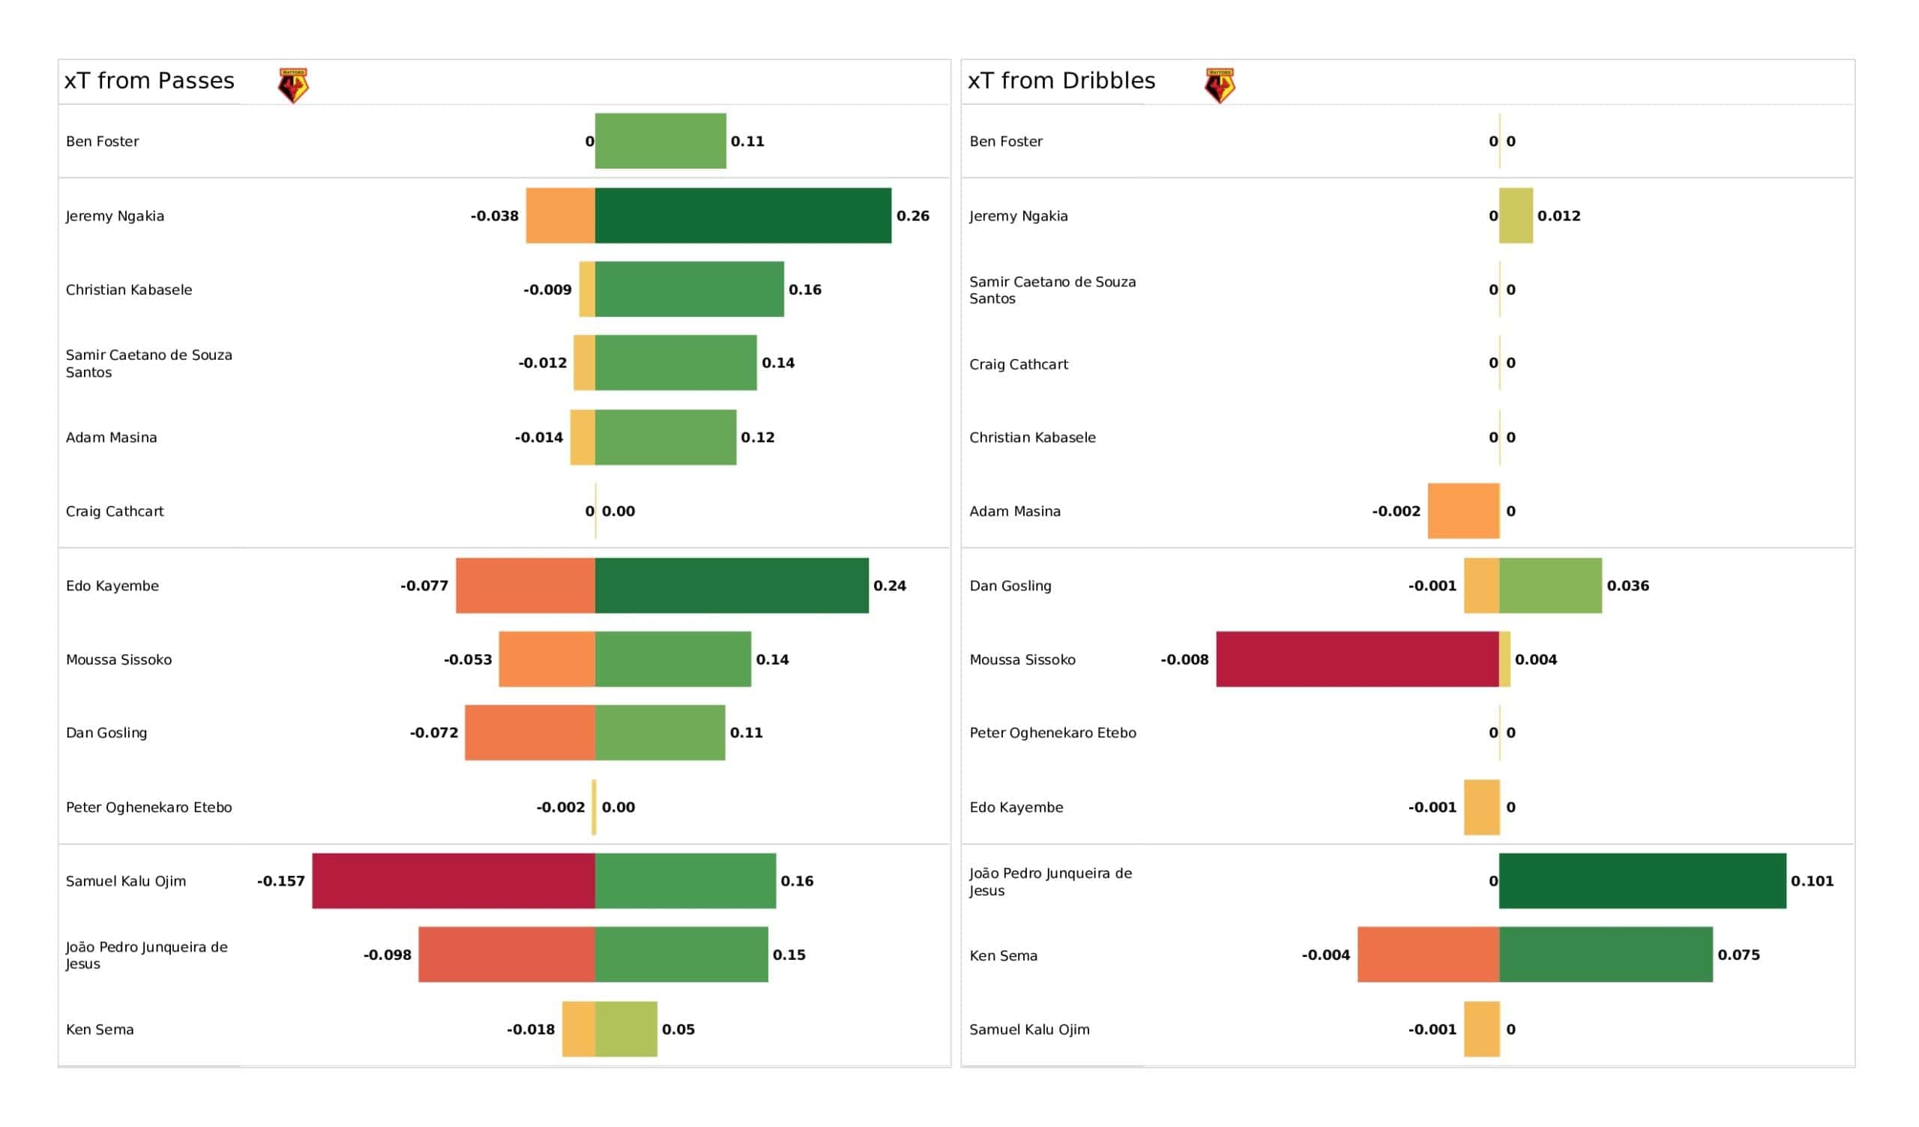Click the Watford crest beside xT from Dribbles
This screenshot has width=1919, height=1127.
1220,85
